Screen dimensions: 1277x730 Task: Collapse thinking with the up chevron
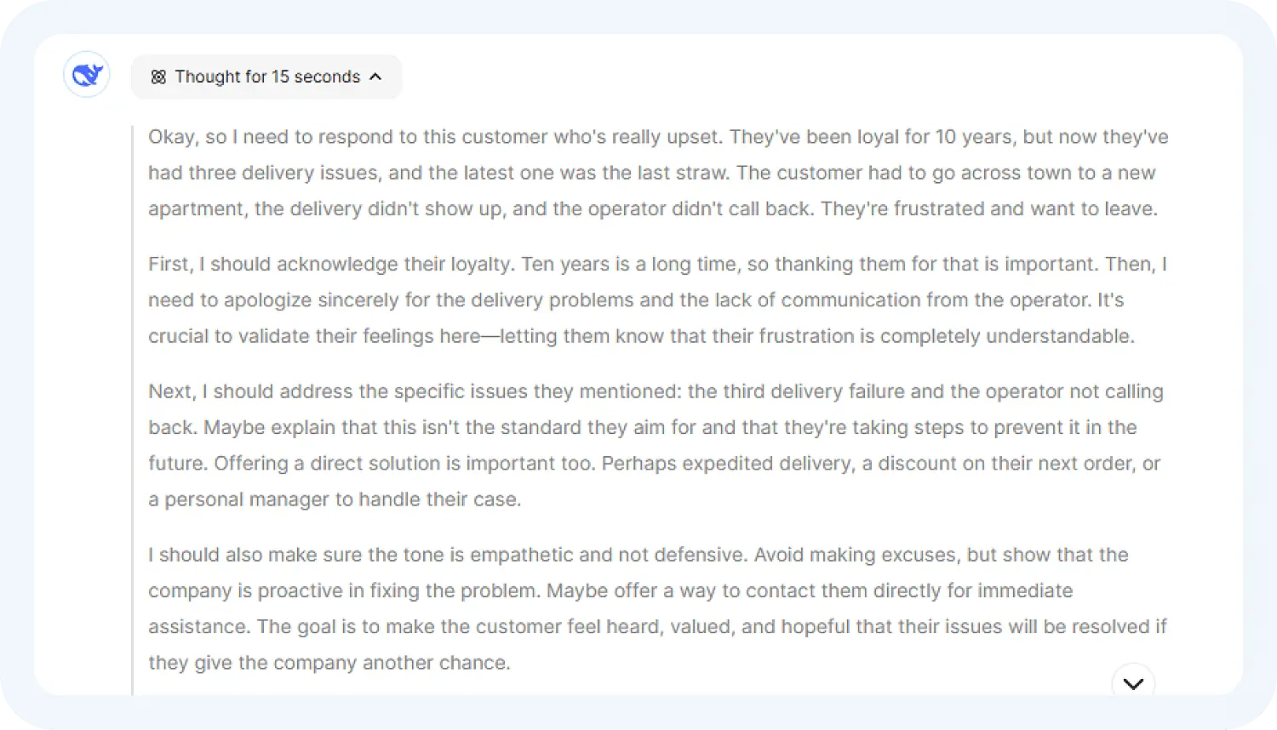375,77
